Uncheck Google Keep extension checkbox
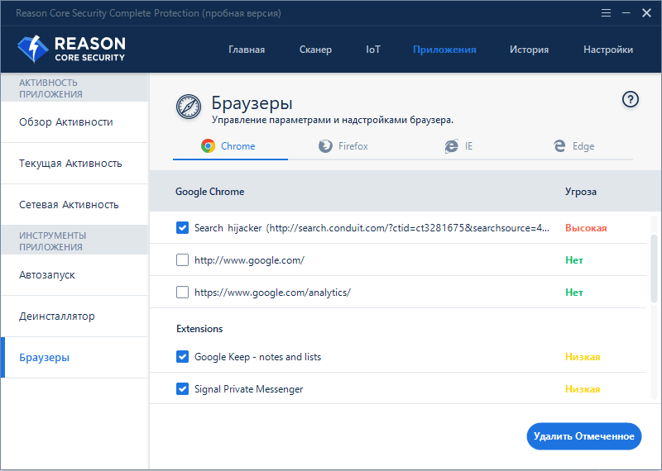The width and height of the screenshot is (662, 471). pos(182,357)
